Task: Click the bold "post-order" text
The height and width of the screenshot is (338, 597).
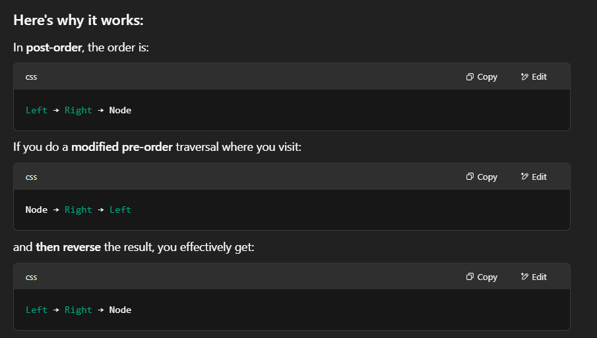Action: tap(54, 48)
